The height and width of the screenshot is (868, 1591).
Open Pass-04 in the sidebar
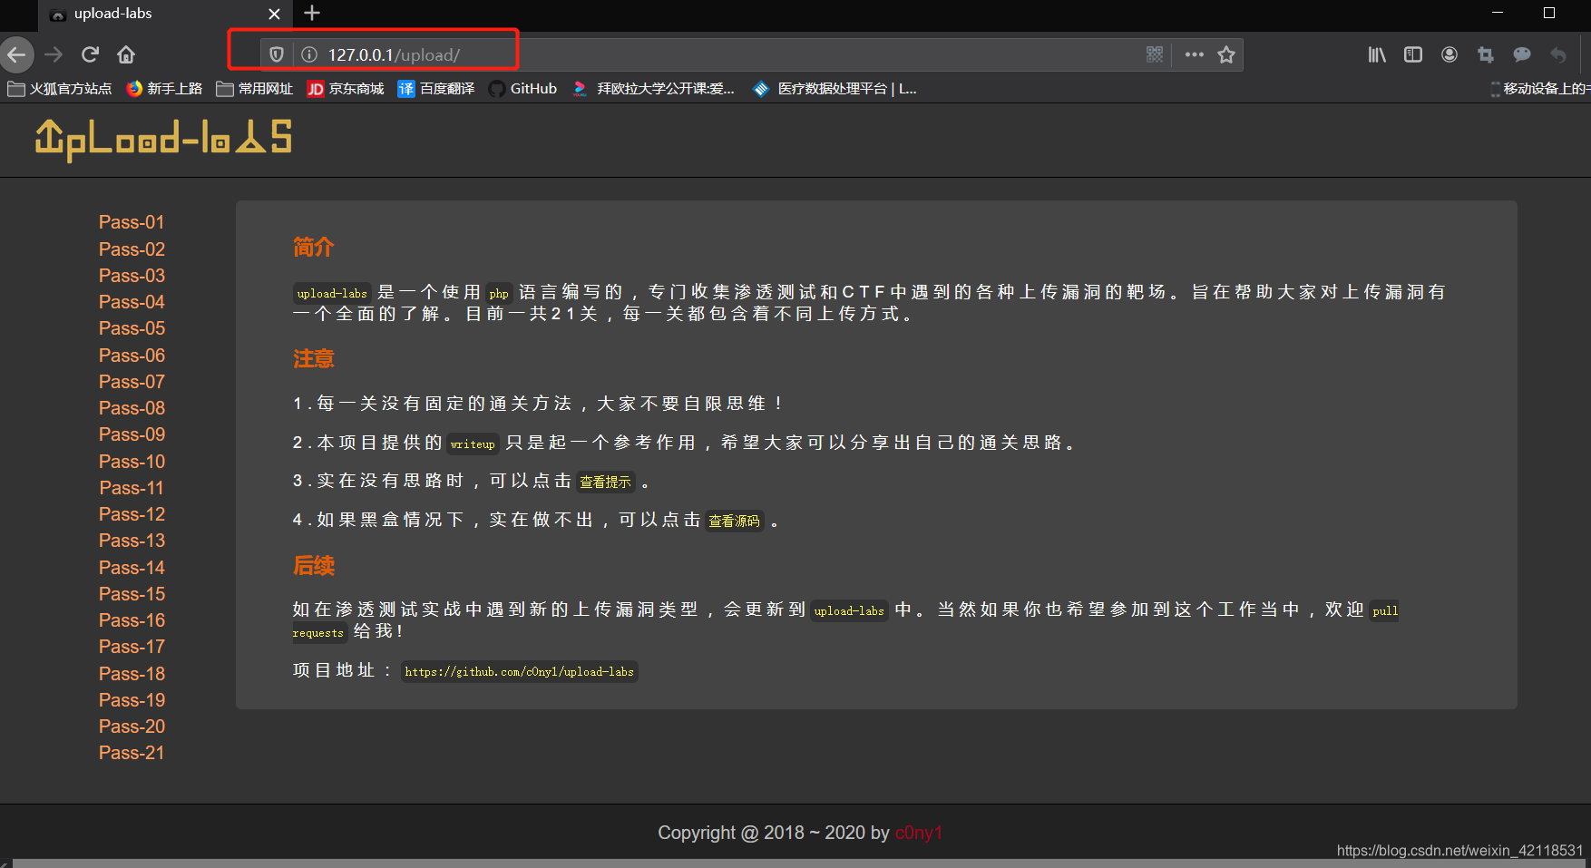click(x=132, y=302)
